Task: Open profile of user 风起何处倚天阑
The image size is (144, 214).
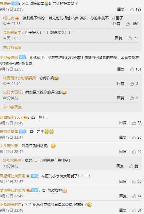Action: click(x=12, y=176)
